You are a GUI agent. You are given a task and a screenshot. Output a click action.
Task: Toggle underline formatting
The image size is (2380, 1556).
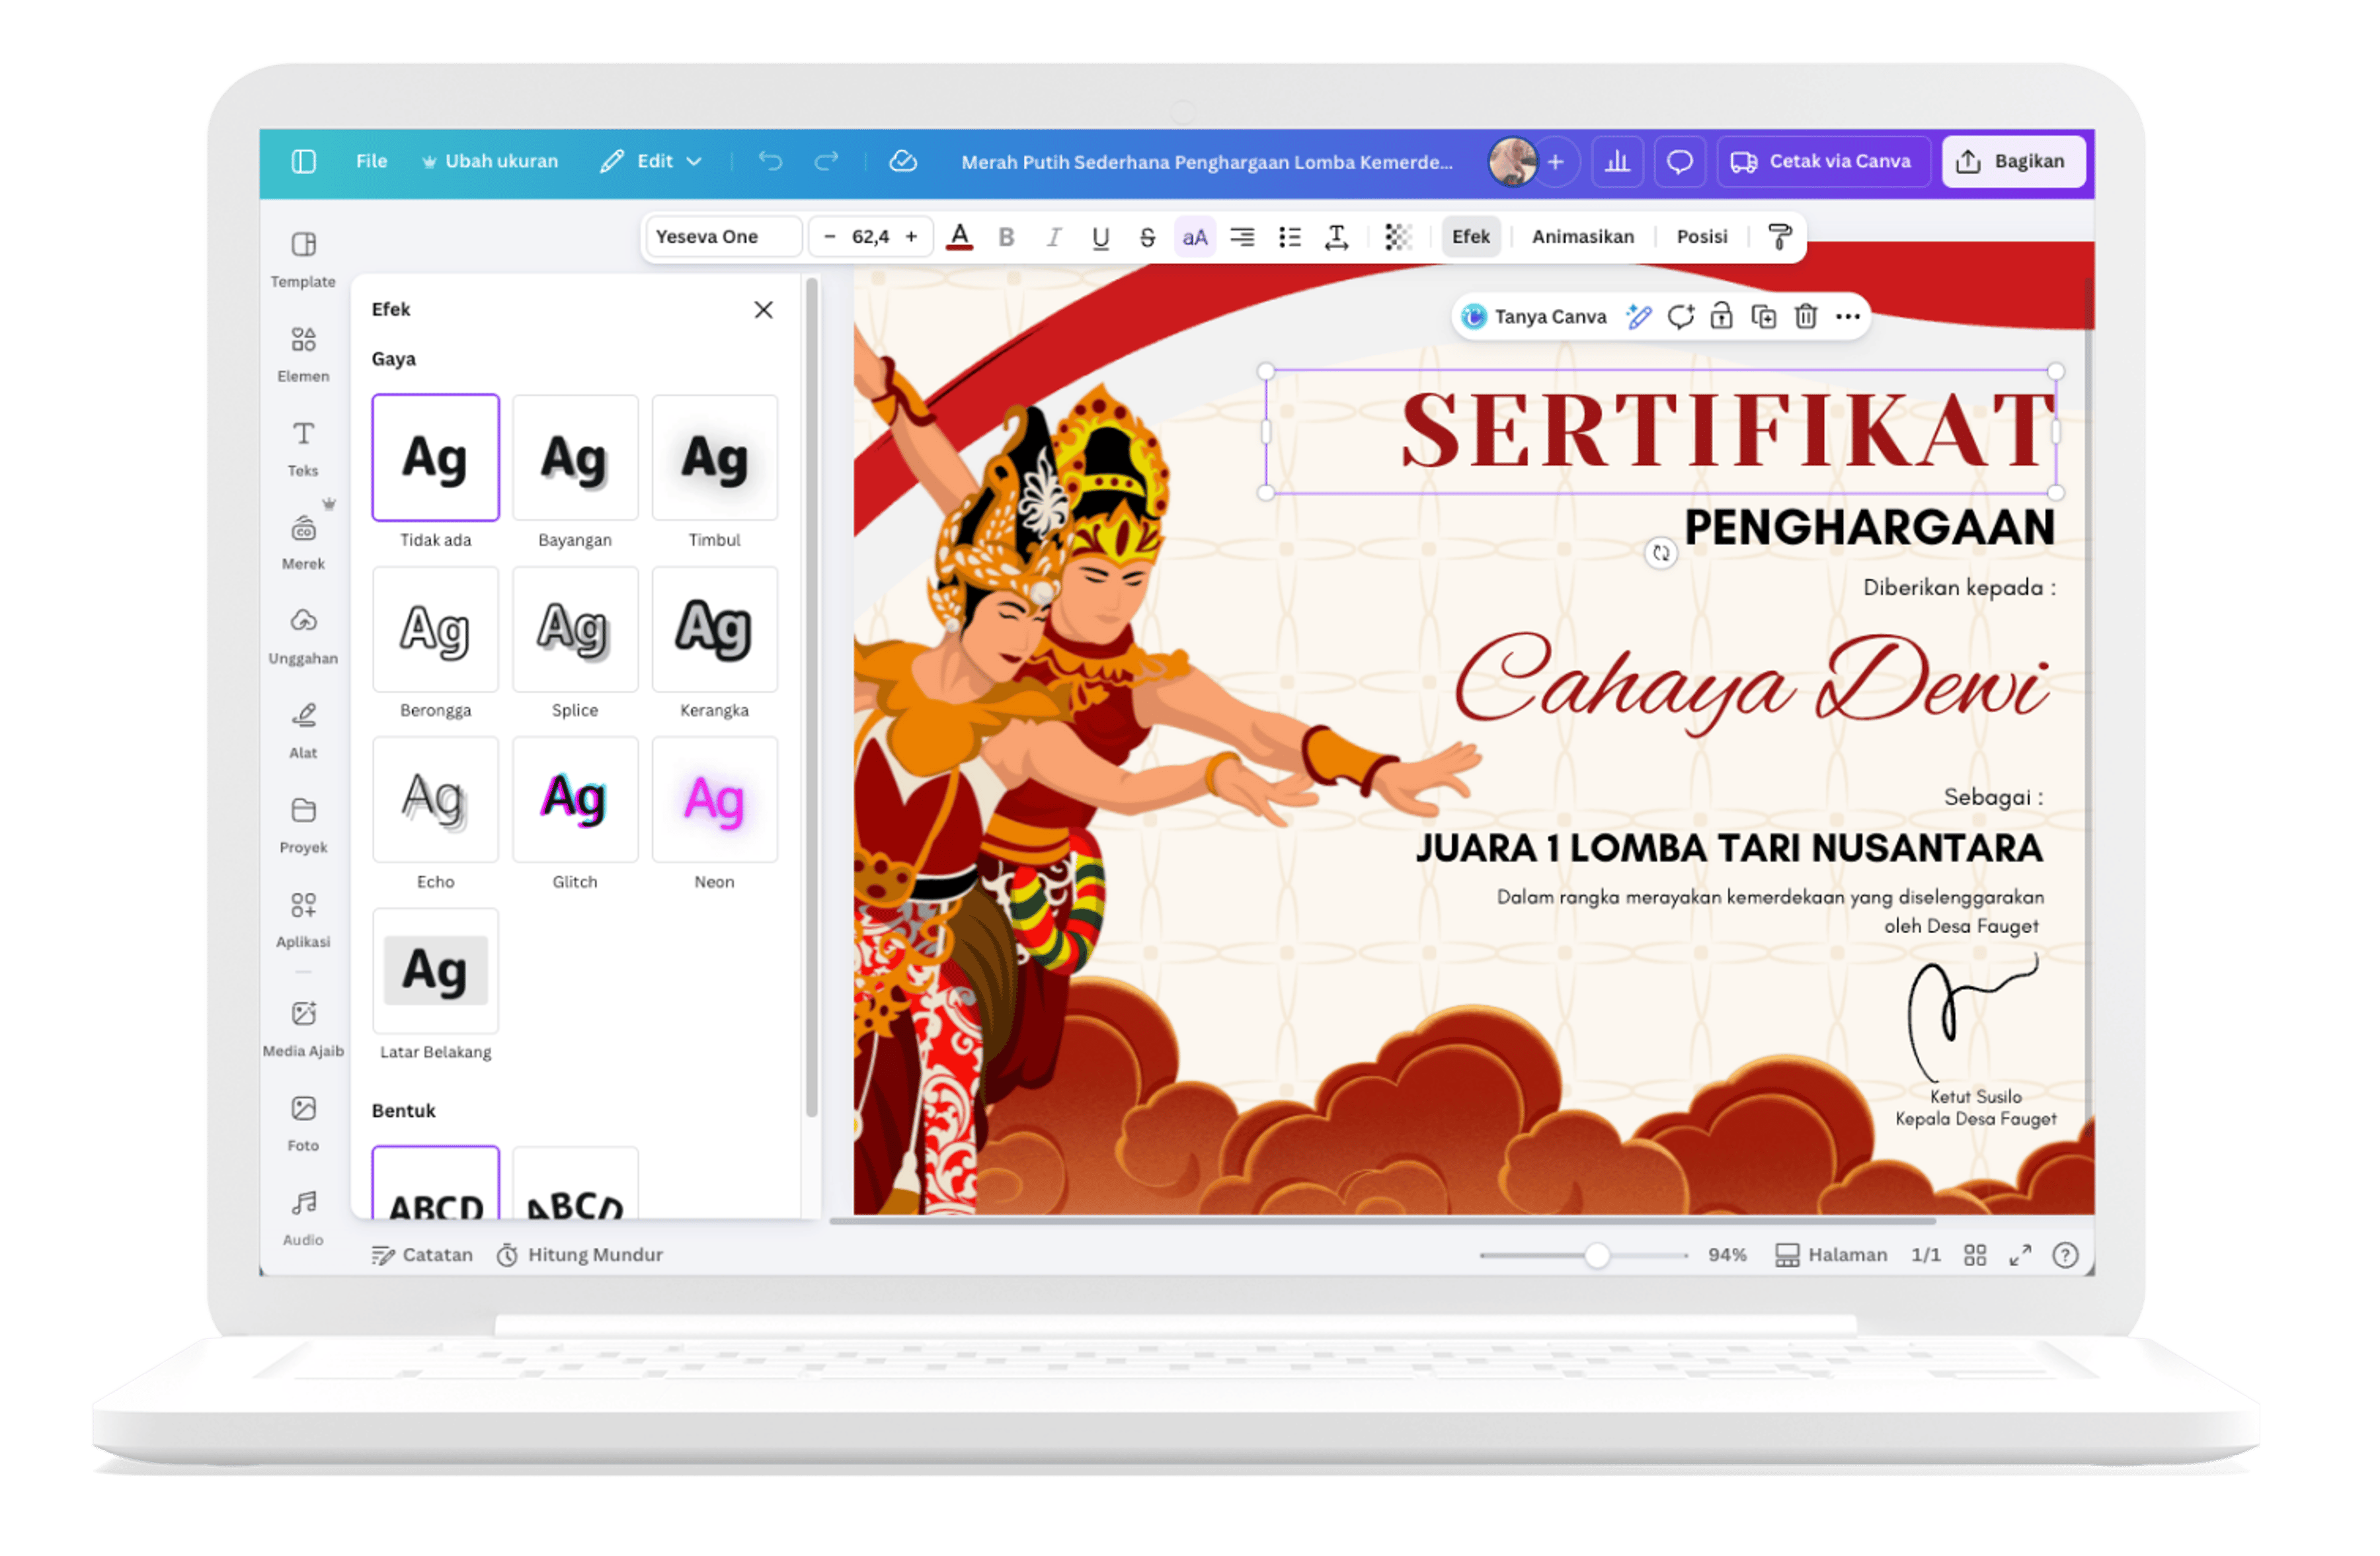pos(1100,237)
